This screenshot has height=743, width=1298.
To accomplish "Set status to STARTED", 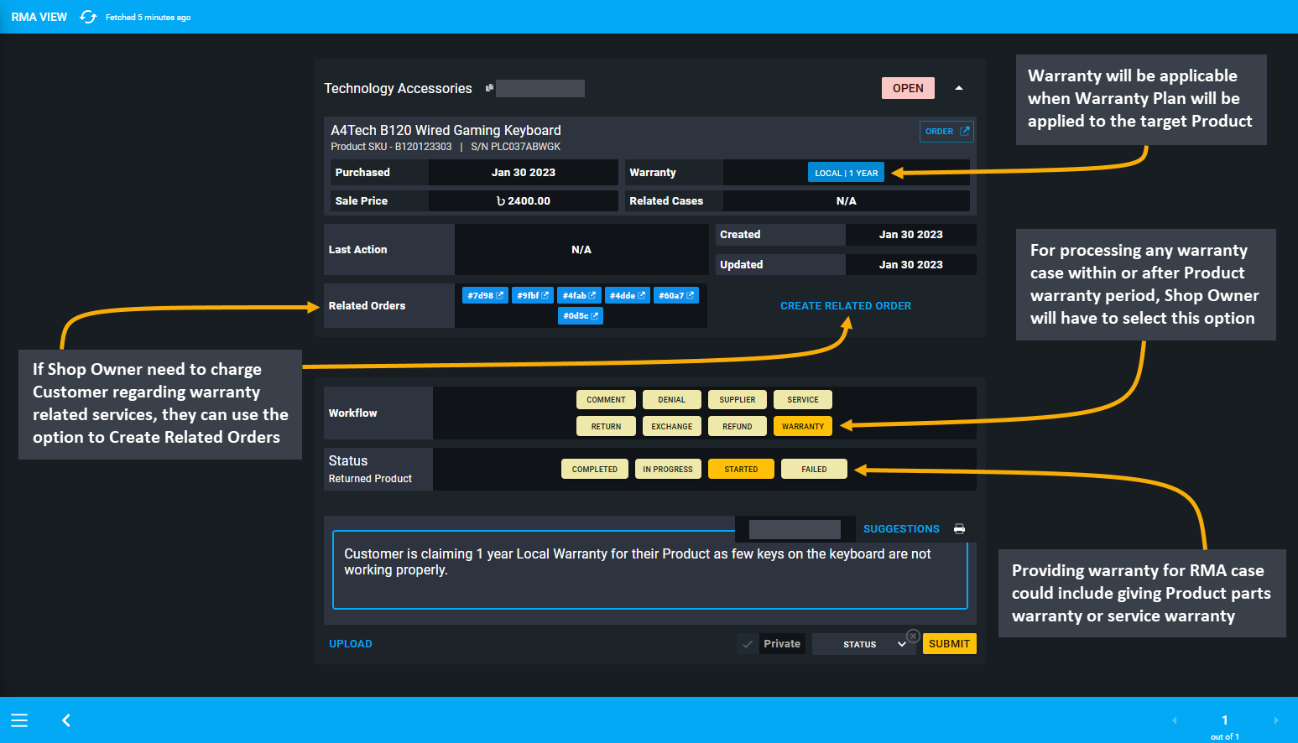I will coord(741,470).
